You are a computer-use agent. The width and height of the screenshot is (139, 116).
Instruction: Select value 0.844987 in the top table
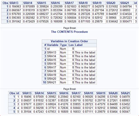tap(112, 14)
